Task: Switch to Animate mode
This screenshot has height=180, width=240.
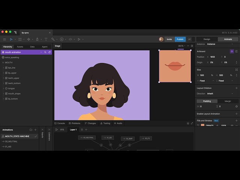Action: point(228,39)
